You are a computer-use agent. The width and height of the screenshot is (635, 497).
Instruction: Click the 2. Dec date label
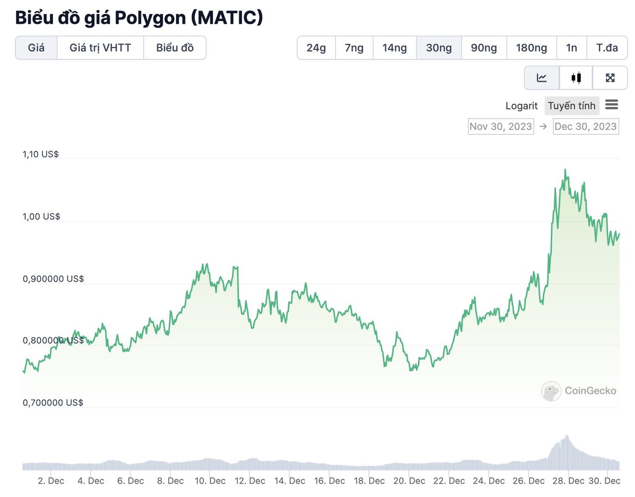(51, 481)
